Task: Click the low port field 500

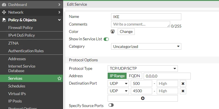Action: tap(141, 83)
